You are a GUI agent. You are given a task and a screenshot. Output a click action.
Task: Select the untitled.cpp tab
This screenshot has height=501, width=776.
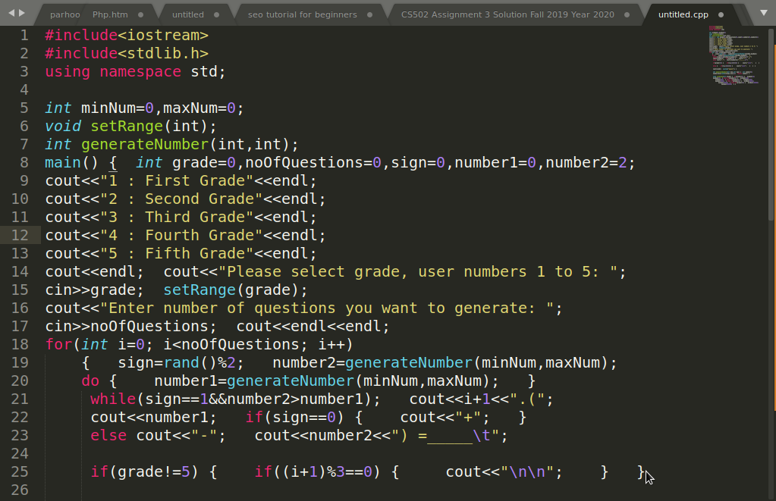click(x=683, y=15)
